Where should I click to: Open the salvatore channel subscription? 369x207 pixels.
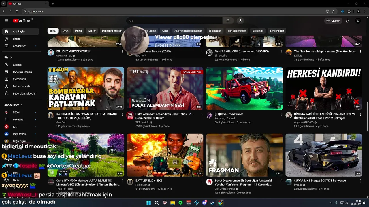point(20,120)
